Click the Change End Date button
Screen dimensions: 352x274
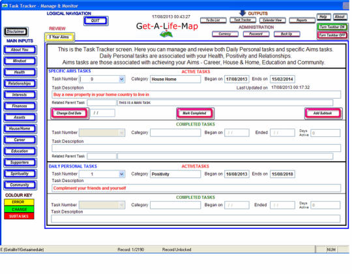pos(69,114)
